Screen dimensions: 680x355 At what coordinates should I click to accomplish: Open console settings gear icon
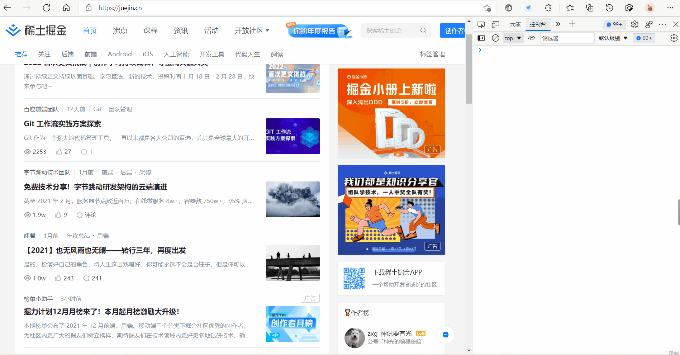pos(674,38)
